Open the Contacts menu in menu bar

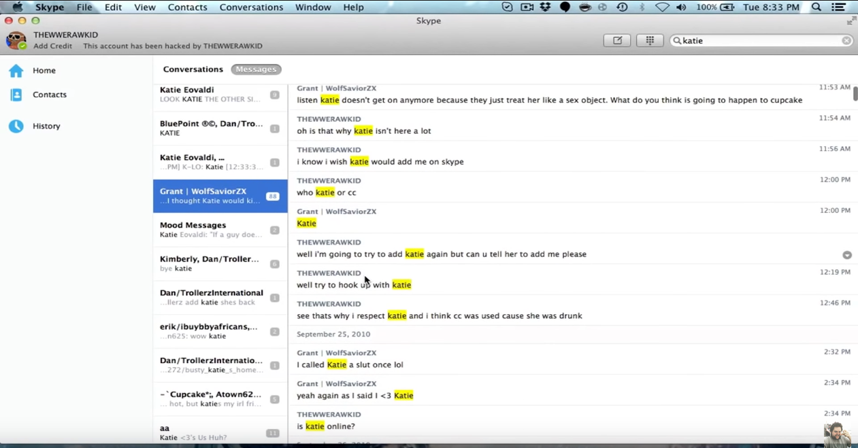187,7
